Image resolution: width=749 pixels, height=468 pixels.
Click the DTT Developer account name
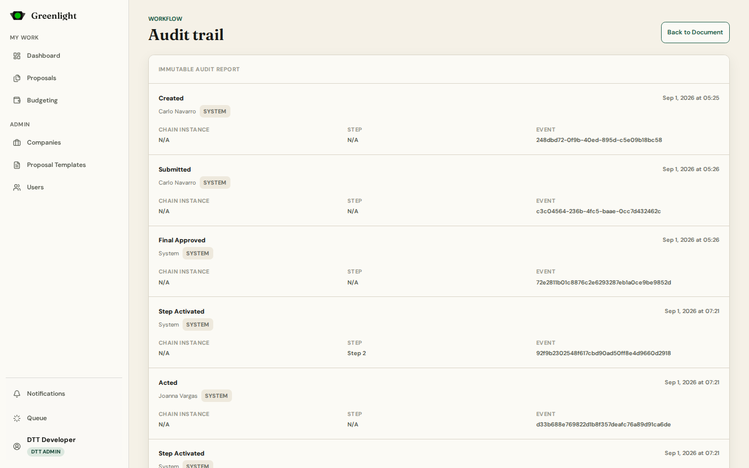[51, 439]
